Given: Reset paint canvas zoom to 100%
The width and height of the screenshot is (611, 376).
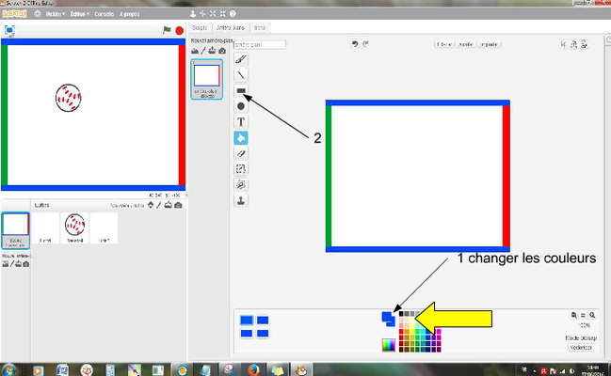Looking at the screenshot, I should point(583,315).
